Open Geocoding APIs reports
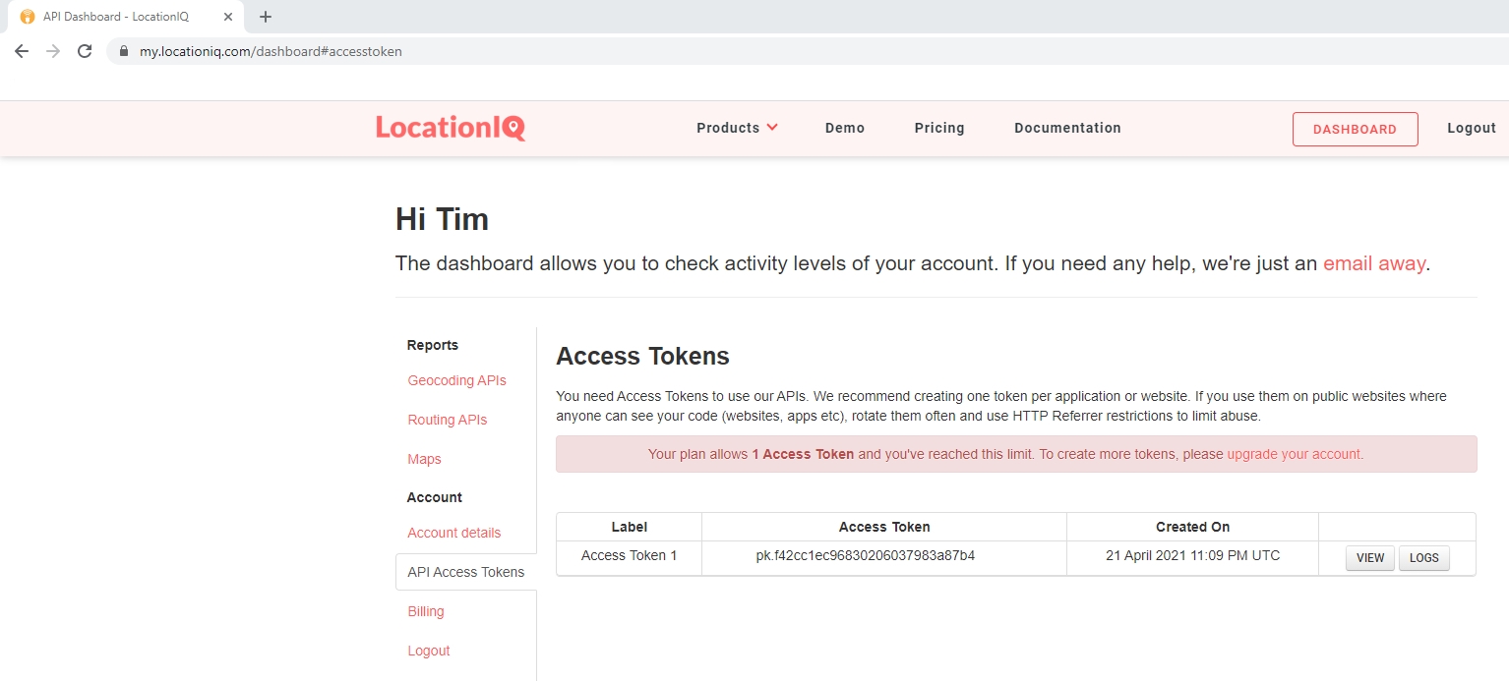Image resolution: width=1509 pixels, height=681 pixels. 456,380
